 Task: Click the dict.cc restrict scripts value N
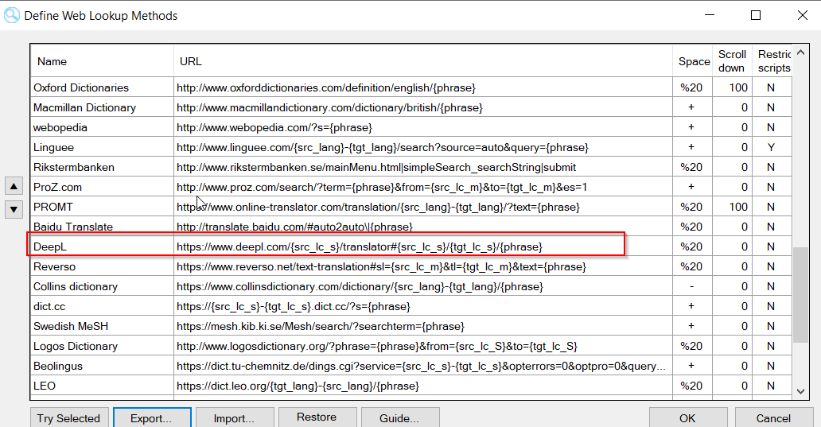pyautogui.click(x=771, y=306)
